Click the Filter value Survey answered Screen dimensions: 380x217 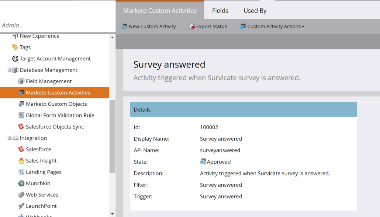pyautogui.click(x=221, y=185)
